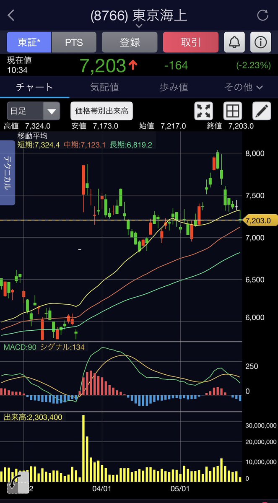Image resolution: width=278 pixels, height=503 pixels.
Task: Tap the corner page-curl icon
Action: coord(18,482)
